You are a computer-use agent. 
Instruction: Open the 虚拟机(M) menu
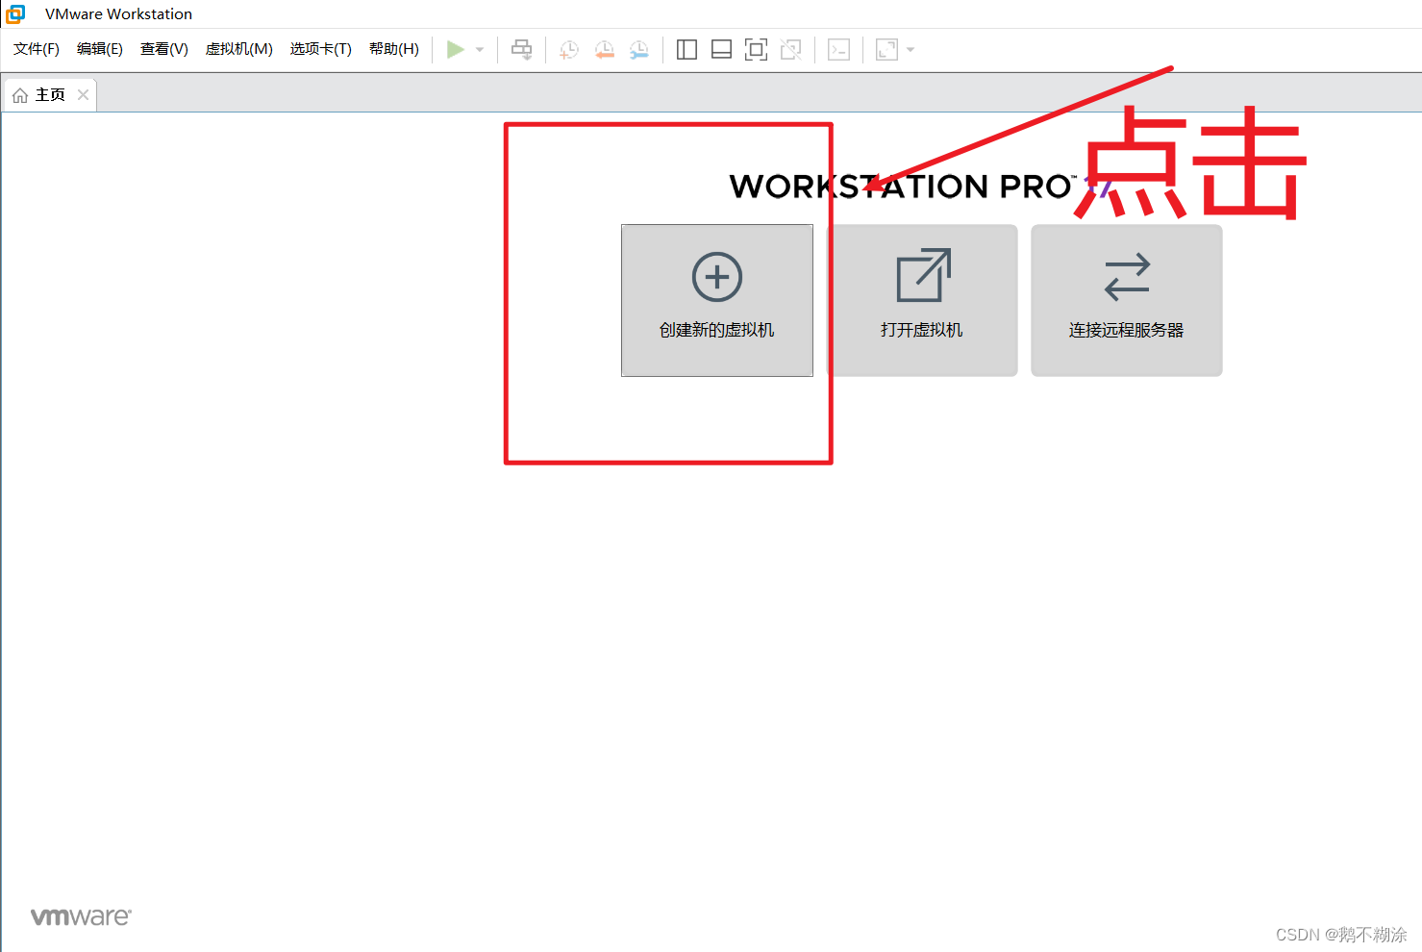pos(239,49)
